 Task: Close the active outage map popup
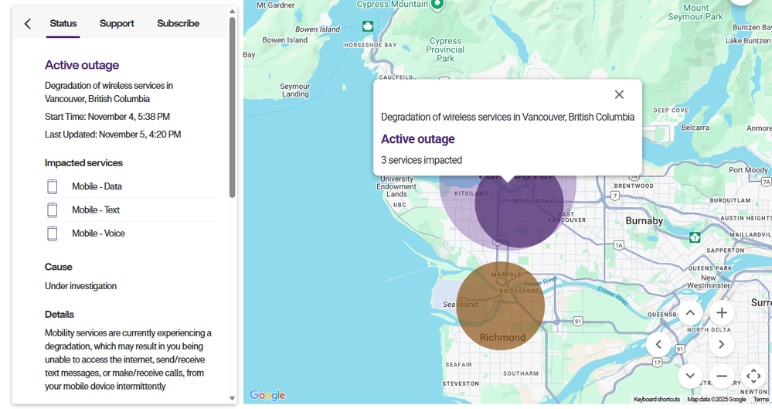coord(619,94)
